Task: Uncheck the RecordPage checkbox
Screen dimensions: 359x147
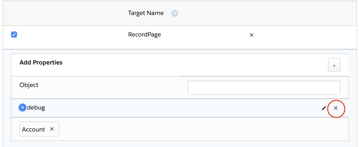Action: 14,35
